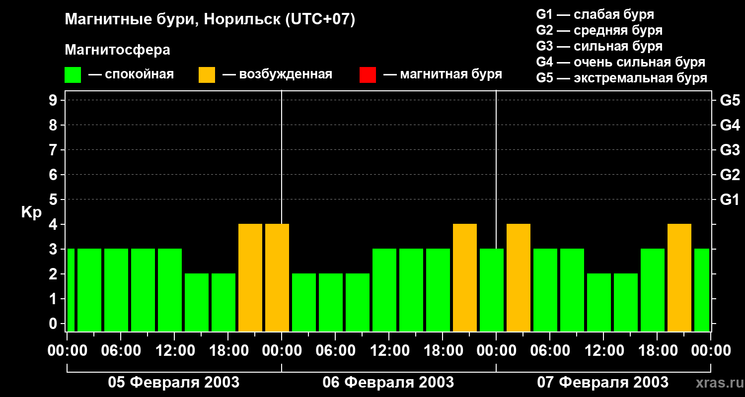This screenshot has height=397, width=745.
Task: Click the 12:00 tick label of 06 Февраля
Action: click(389, 350)
